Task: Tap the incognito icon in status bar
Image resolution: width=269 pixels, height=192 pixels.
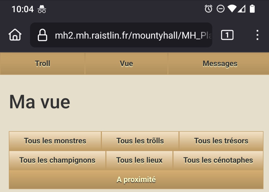Action: tap(42, 9)
